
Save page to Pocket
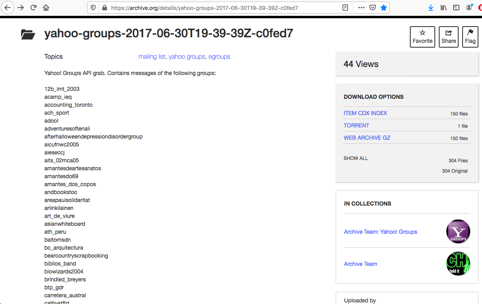[x=373, y=8]
